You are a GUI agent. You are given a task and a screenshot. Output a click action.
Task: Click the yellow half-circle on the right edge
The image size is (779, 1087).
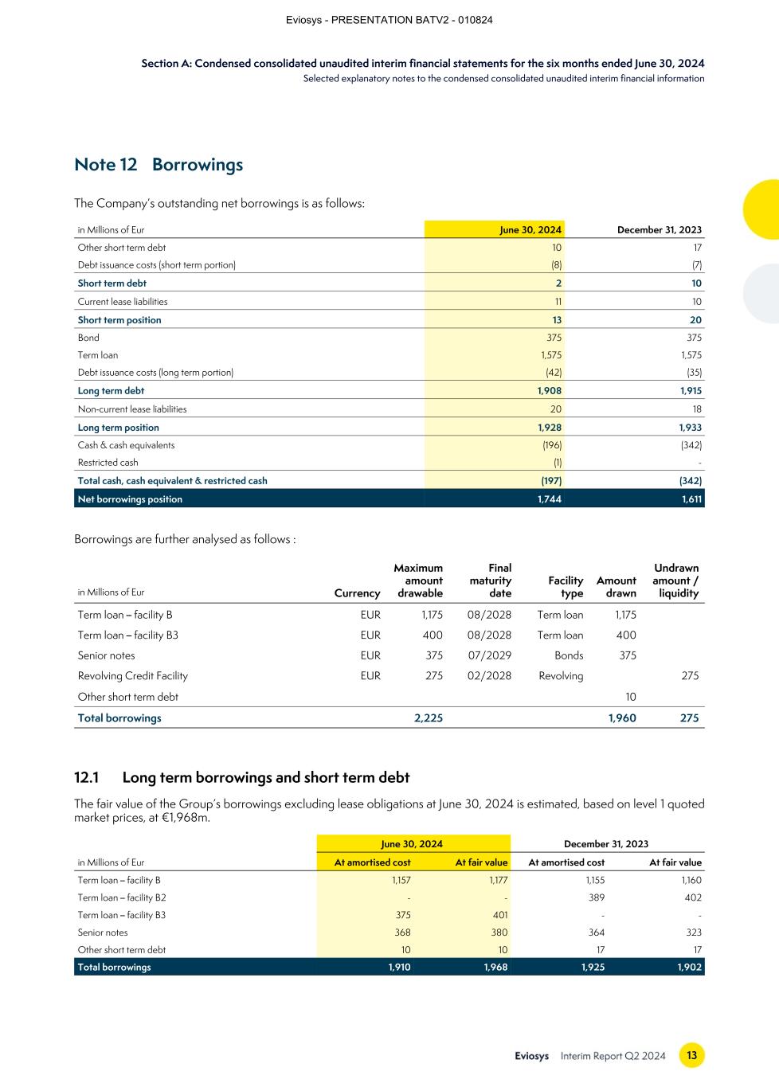(x=762, y=209)
